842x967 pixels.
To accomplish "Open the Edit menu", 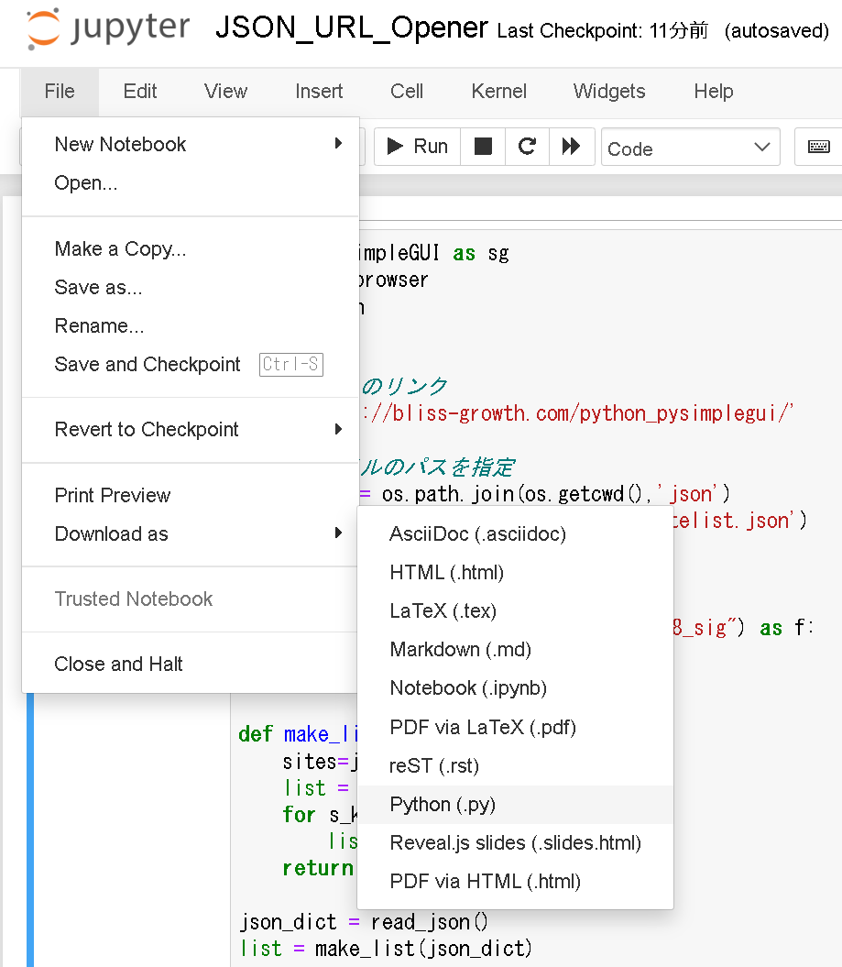I will point(139,91).
